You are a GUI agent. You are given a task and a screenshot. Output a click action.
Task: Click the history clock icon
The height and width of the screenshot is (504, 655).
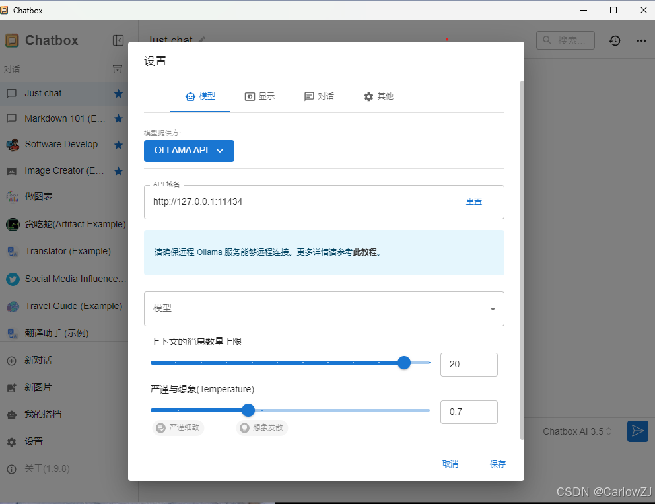(615, 40)
